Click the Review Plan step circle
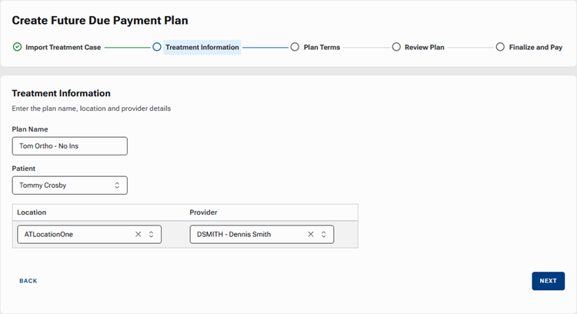 (x=397, y=47)
